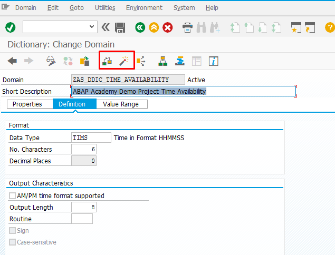
Task: Select the Definition tab
Action: [x=74, y=104]
